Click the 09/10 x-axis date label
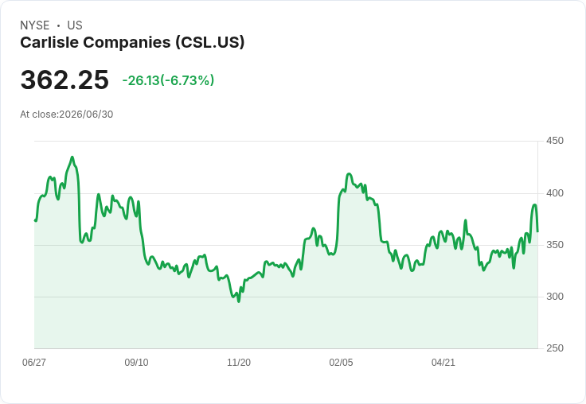This screenshot has width=586, height=404. click(136, 362)
